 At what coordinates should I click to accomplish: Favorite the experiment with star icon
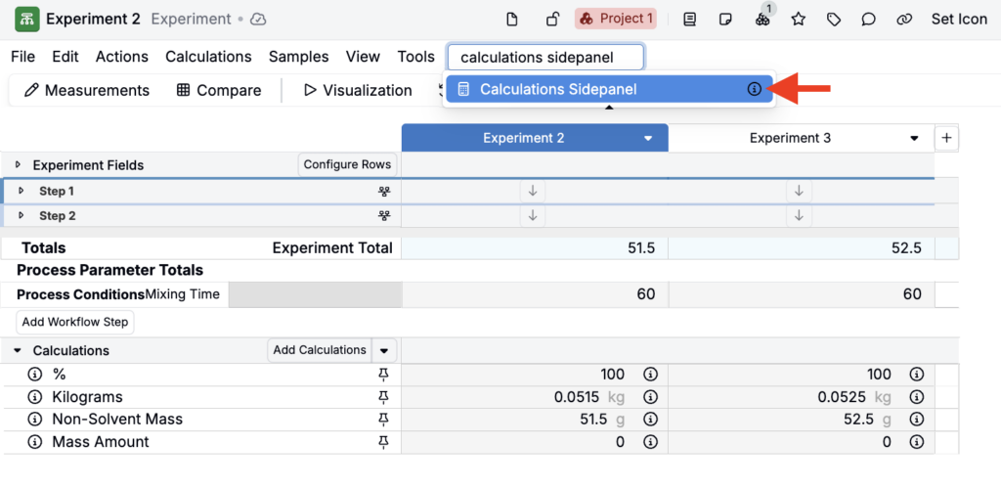[x=798, y=20]
